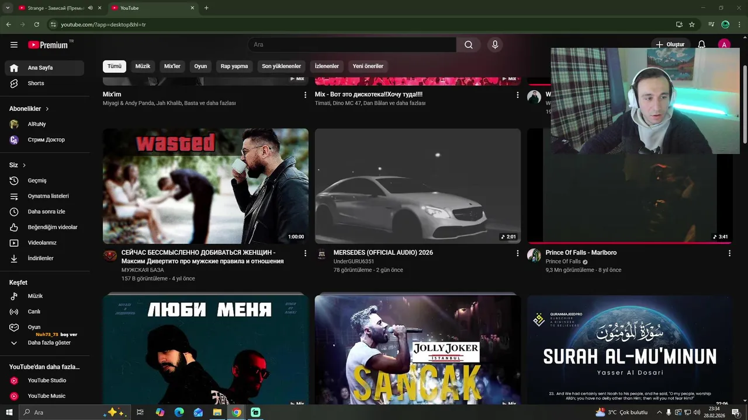Open МУЖСКАЯ БАЗА channel name link

point(143,270)
